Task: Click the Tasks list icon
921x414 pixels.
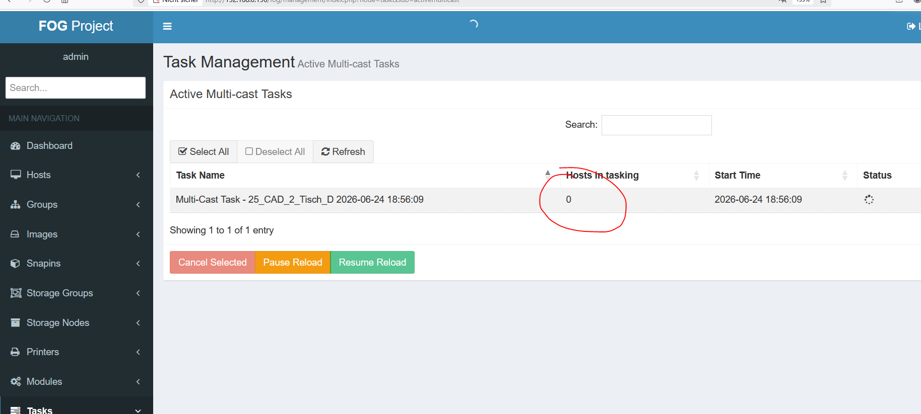Action: click(16, 410)
